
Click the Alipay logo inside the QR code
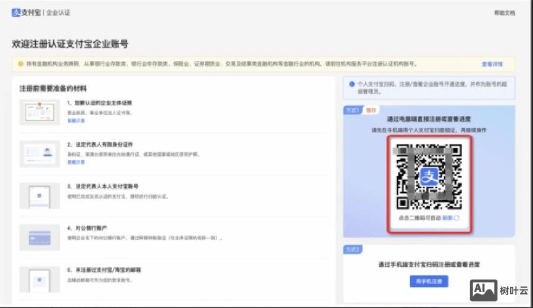(429, 177)
